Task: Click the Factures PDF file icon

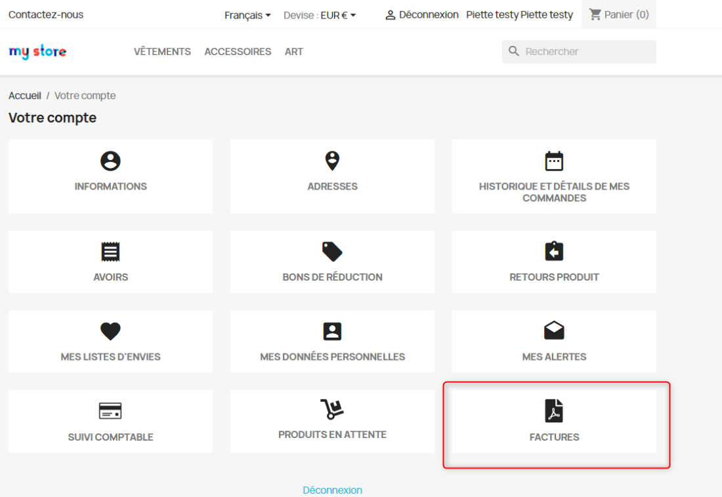Action: [x=554, y=410]
